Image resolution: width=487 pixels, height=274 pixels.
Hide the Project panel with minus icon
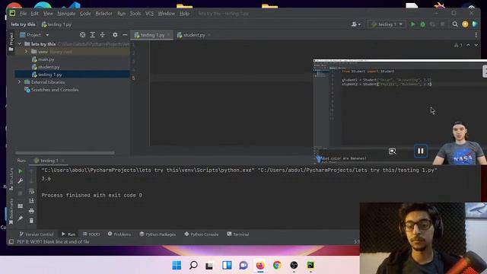coord(125,35)
